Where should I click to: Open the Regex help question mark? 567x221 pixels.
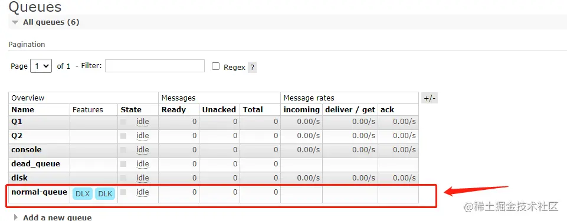pos(252,67)
